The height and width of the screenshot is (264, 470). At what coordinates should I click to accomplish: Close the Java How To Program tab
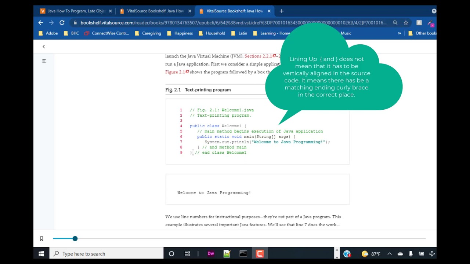click(x=110, y=11)
